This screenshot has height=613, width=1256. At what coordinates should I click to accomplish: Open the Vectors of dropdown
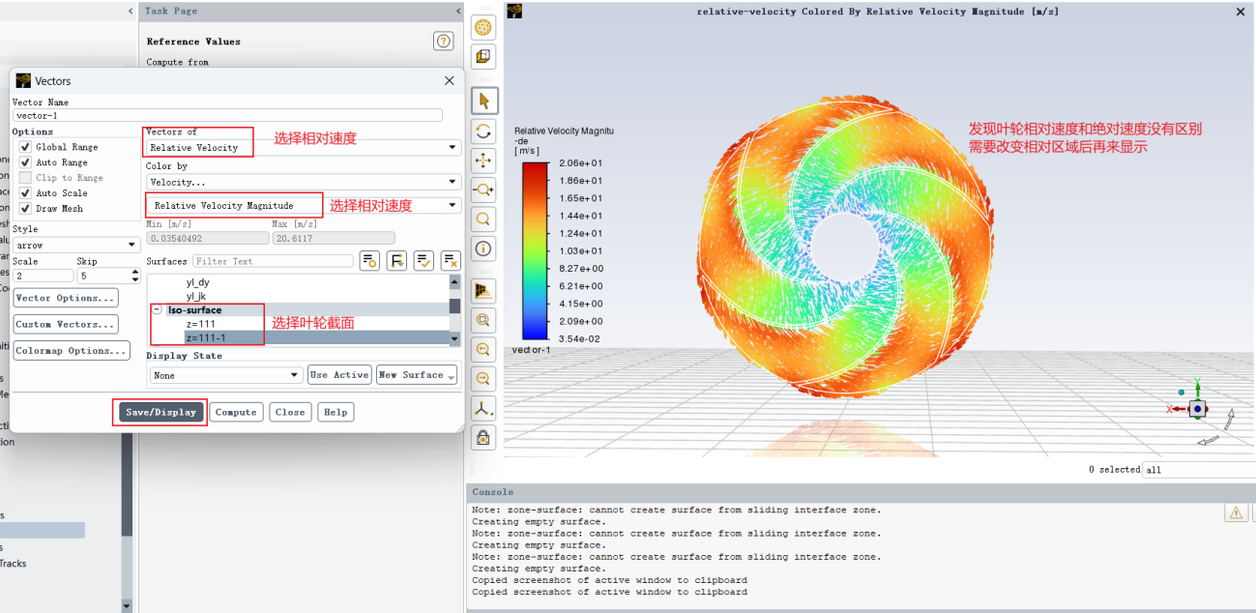coord(303,147)
